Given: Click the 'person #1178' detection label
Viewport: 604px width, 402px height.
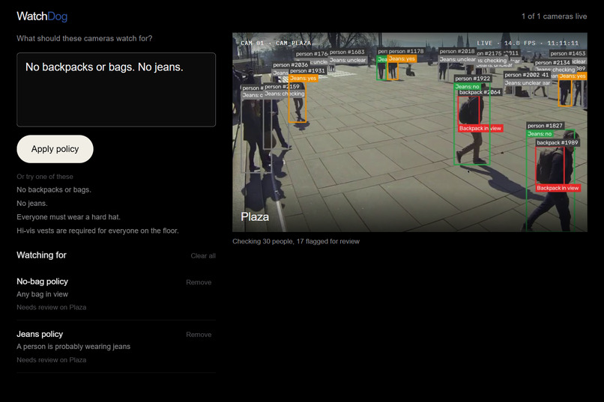Looking at the screenshot, I should (x=406, y=51).
